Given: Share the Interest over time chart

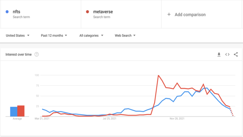Looking at the screenshot, I should 236,54.
